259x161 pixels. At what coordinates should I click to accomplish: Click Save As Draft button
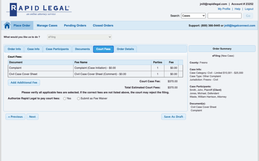point(173,117)
